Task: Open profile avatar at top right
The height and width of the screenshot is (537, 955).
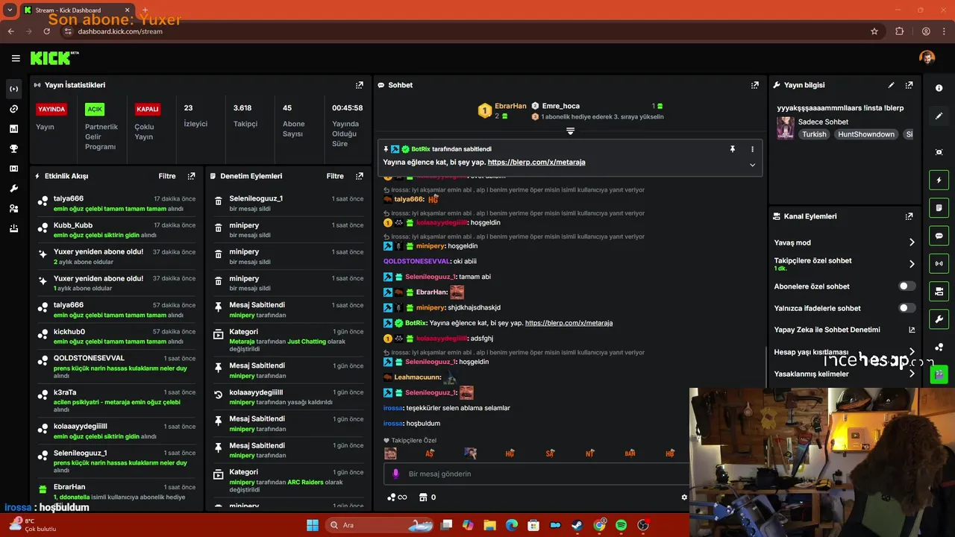Action: 927,58
